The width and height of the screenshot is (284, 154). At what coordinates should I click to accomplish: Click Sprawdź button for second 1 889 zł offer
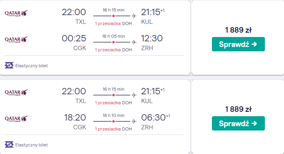click(x=238, y=123)
